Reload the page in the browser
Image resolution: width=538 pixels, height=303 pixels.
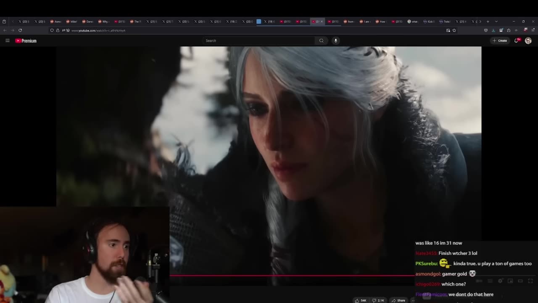[x=20, y=30]
